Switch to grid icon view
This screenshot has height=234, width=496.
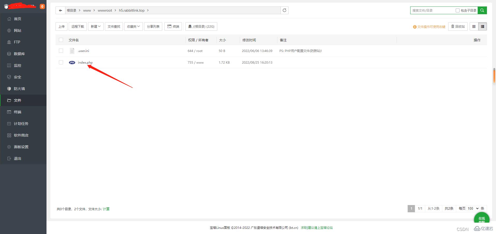(474, 26)
